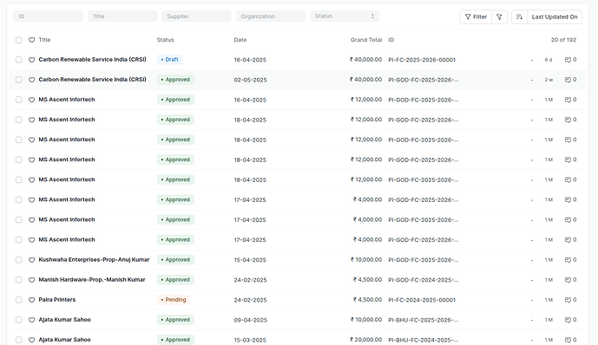Click the Supplier filter input field

(x=196, y=16)
